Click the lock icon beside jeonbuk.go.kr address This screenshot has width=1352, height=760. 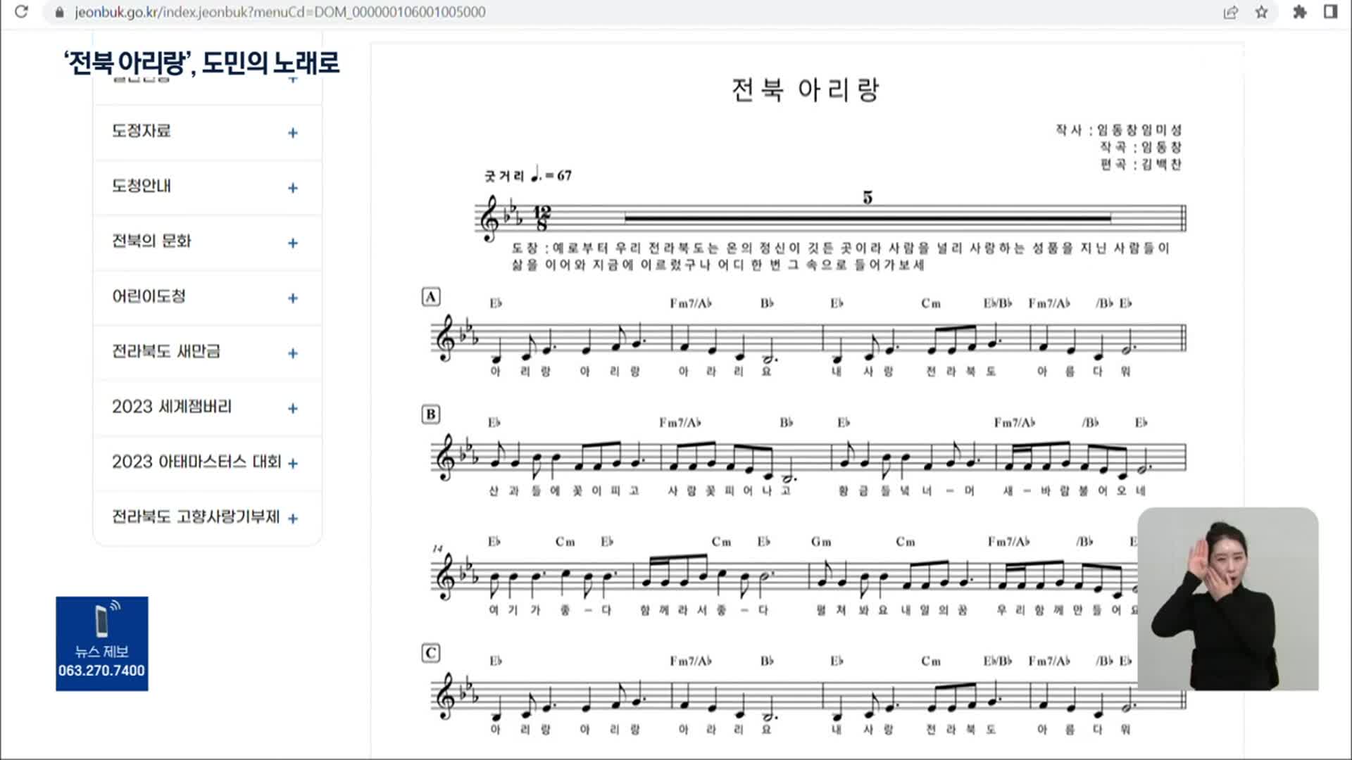coord(59,12)
